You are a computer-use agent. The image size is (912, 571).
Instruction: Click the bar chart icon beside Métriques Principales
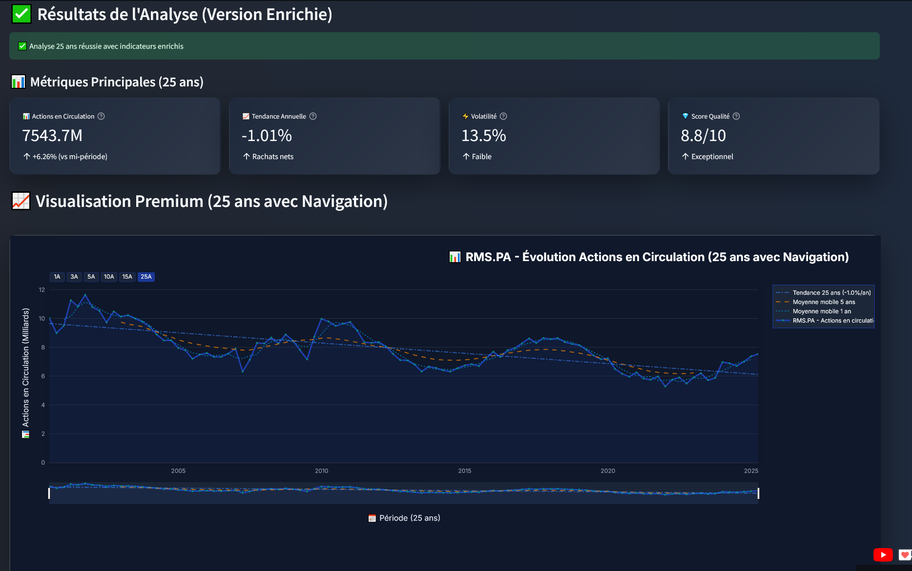point(18,82)
